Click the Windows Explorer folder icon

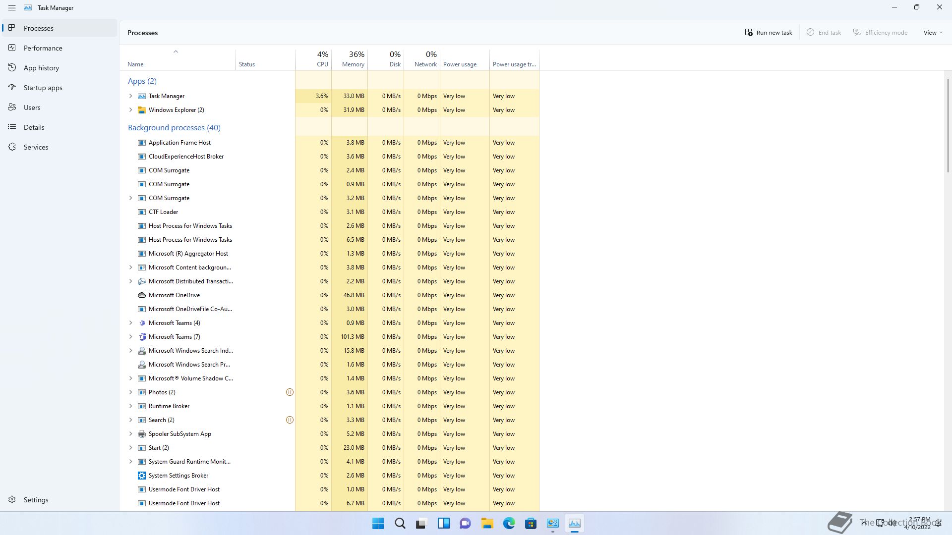coord(141,110)
